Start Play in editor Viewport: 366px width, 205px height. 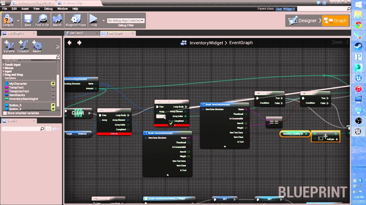tap(94, 21)
